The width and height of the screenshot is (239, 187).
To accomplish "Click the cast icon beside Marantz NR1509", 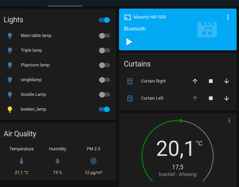I will point(128,17).
